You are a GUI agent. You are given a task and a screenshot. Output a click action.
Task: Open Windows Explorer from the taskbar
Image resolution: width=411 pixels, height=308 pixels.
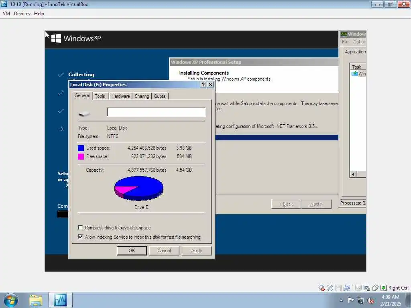click(x=36, y=300)
